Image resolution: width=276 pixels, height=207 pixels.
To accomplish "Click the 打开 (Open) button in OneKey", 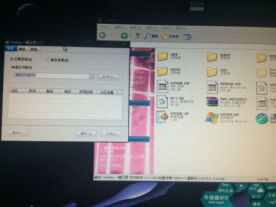I will [x=108, y=77].
